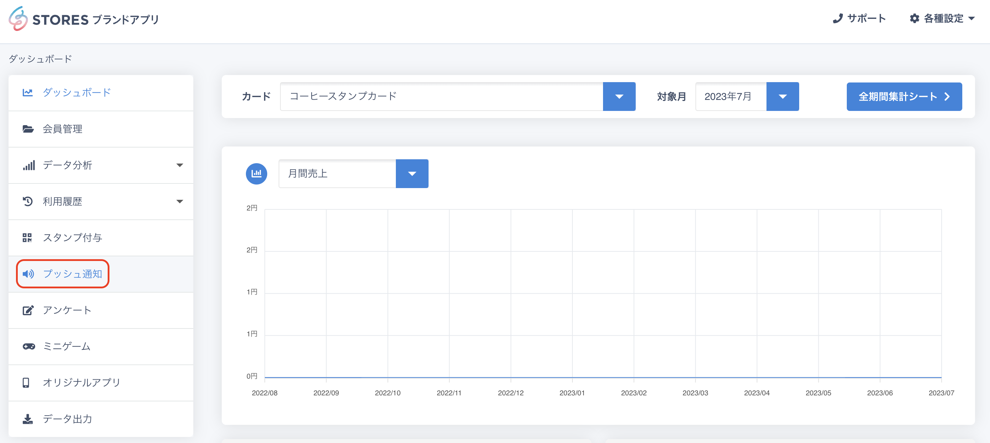990x443 pixels.
Task: Click the dashboard chart icon in sidebar
Action: click(28, 92)
